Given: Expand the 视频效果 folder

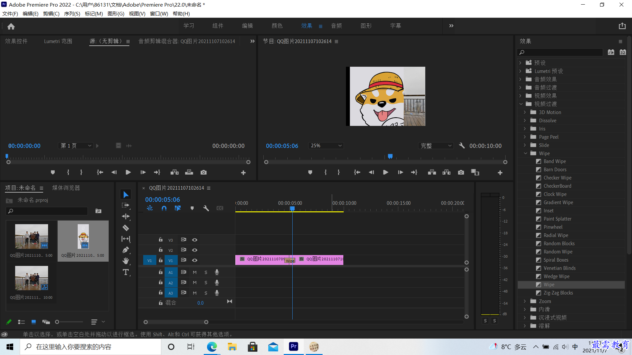Looking at the screenshot, I should click(x=520, y=96).
